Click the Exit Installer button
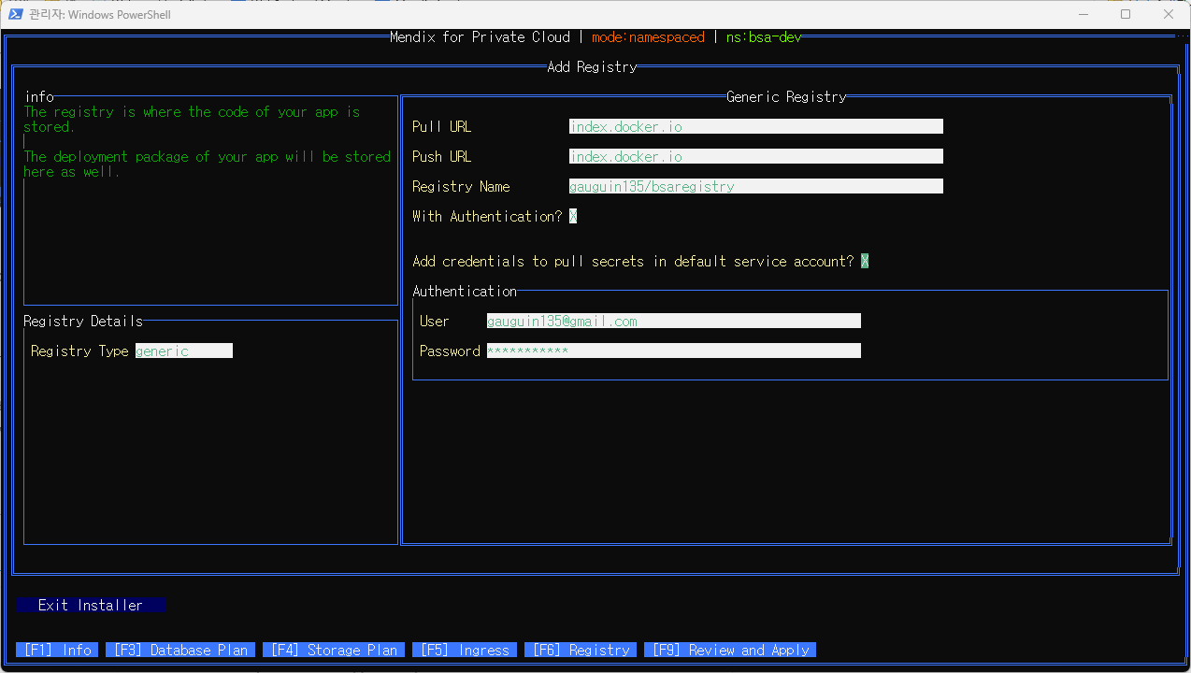Viewport: 1191px width, 673px height. pos(91,605)
